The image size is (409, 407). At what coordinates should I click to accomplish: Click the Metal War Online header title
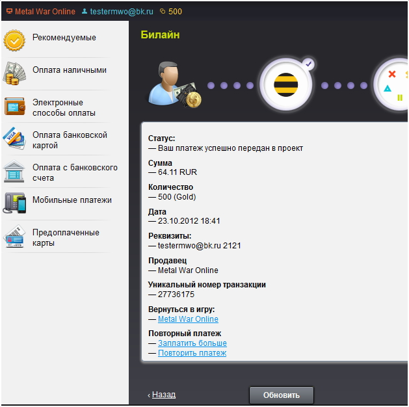[x=45, y=12]
